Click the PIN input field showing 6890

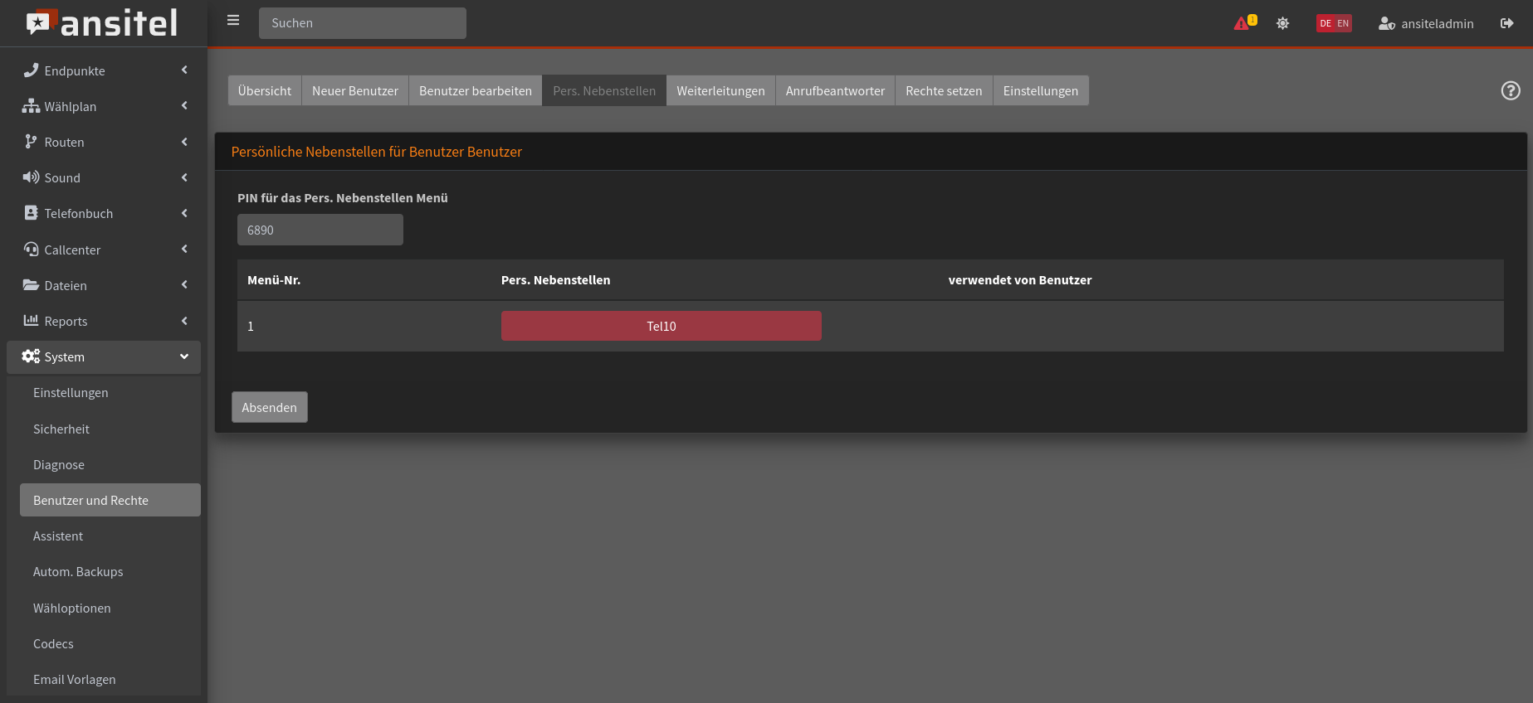coord(320,230)
